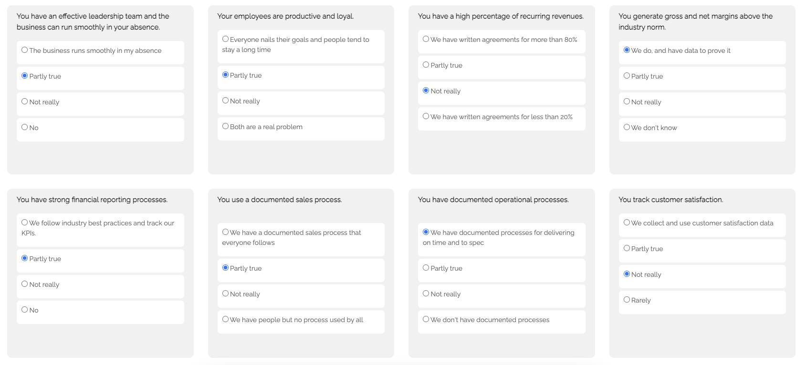Choose 'Rarely' for tracking customer satisfaction

627,300
